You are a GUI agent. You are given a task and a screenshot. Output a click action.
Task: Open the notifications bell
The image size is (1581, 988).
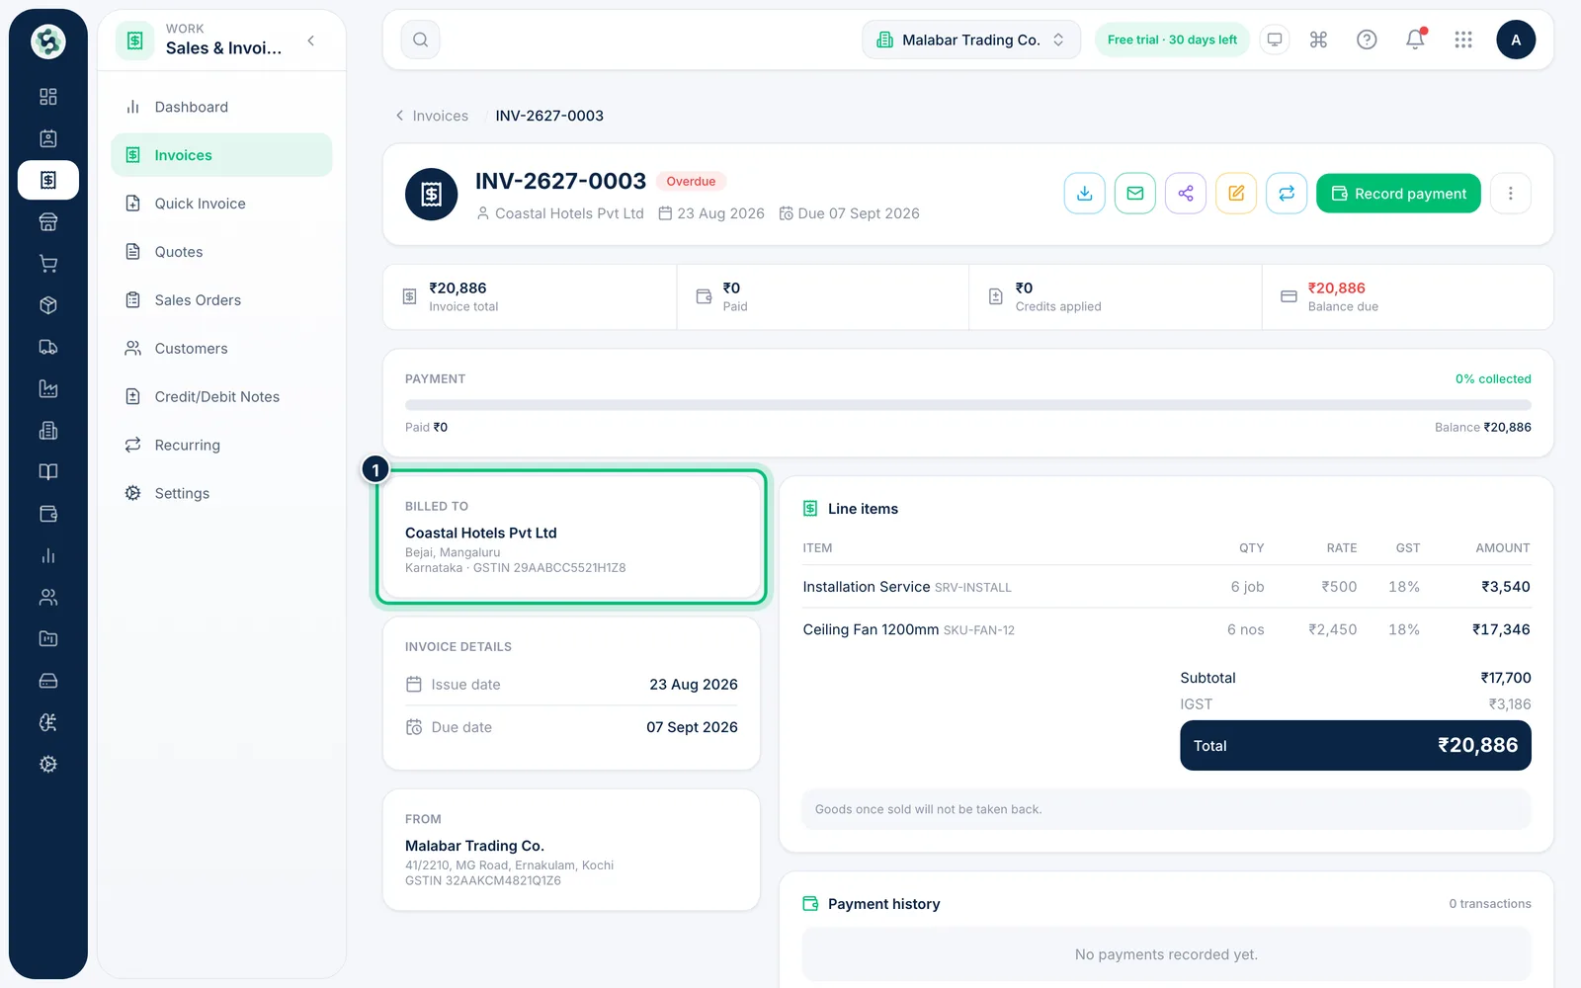[1415, 40]
